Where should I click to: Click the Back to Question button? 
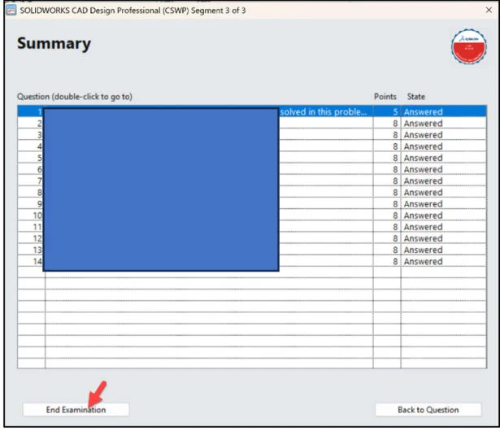pos(428,410)
